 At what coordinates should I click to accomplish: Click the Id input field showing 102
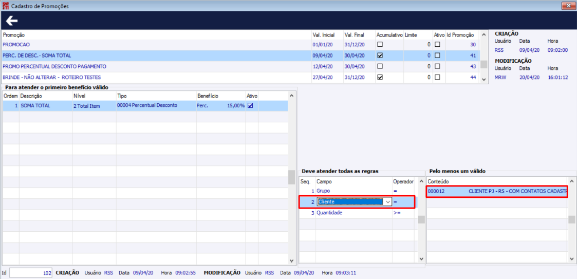(x=31, y=273)
